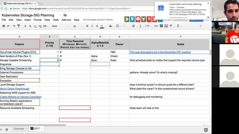Open the 2017 sheet tab dropdown arrow

42,128
